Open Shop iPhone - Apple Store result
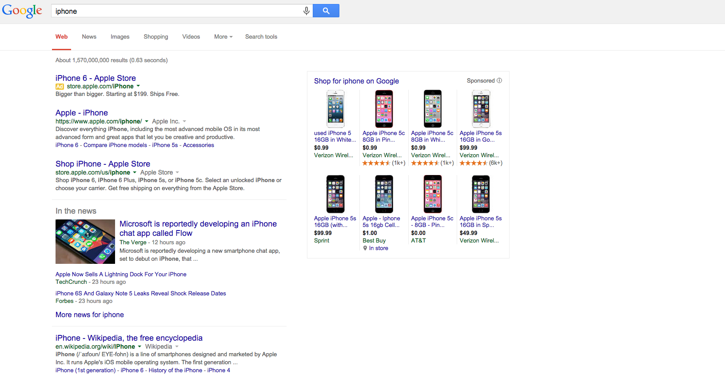The width and height of the screenshot is (725, 382). [103, 164]
